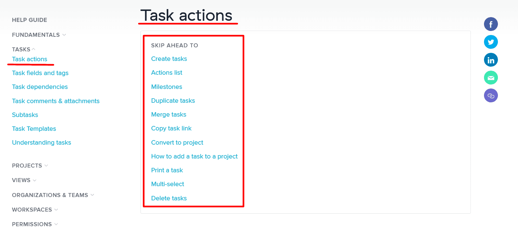
Task: Share the article via email
Action: click(491, 77)
